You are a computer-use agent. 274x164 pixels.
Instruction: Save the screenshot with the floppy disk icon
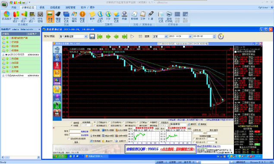(x=92, y=36)
